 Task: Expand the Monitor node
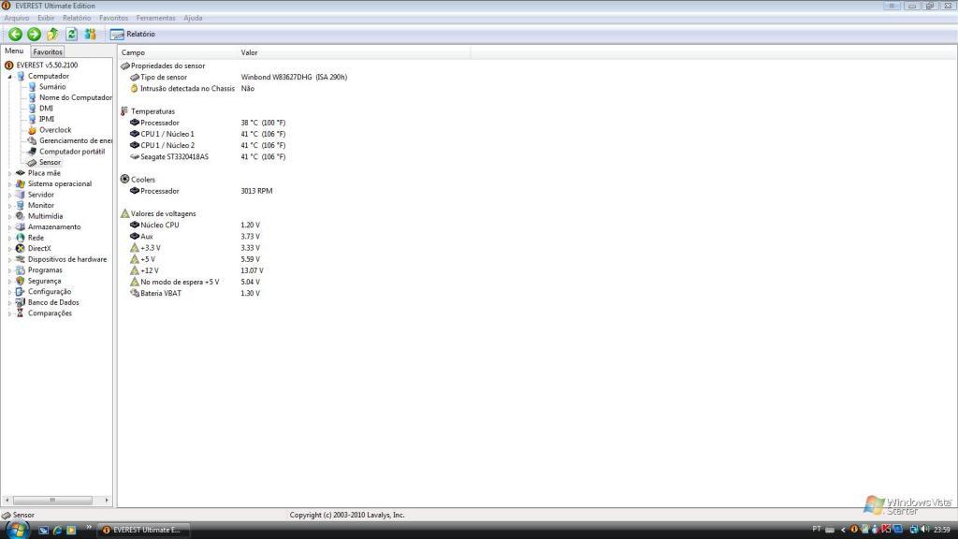[9, 206]
